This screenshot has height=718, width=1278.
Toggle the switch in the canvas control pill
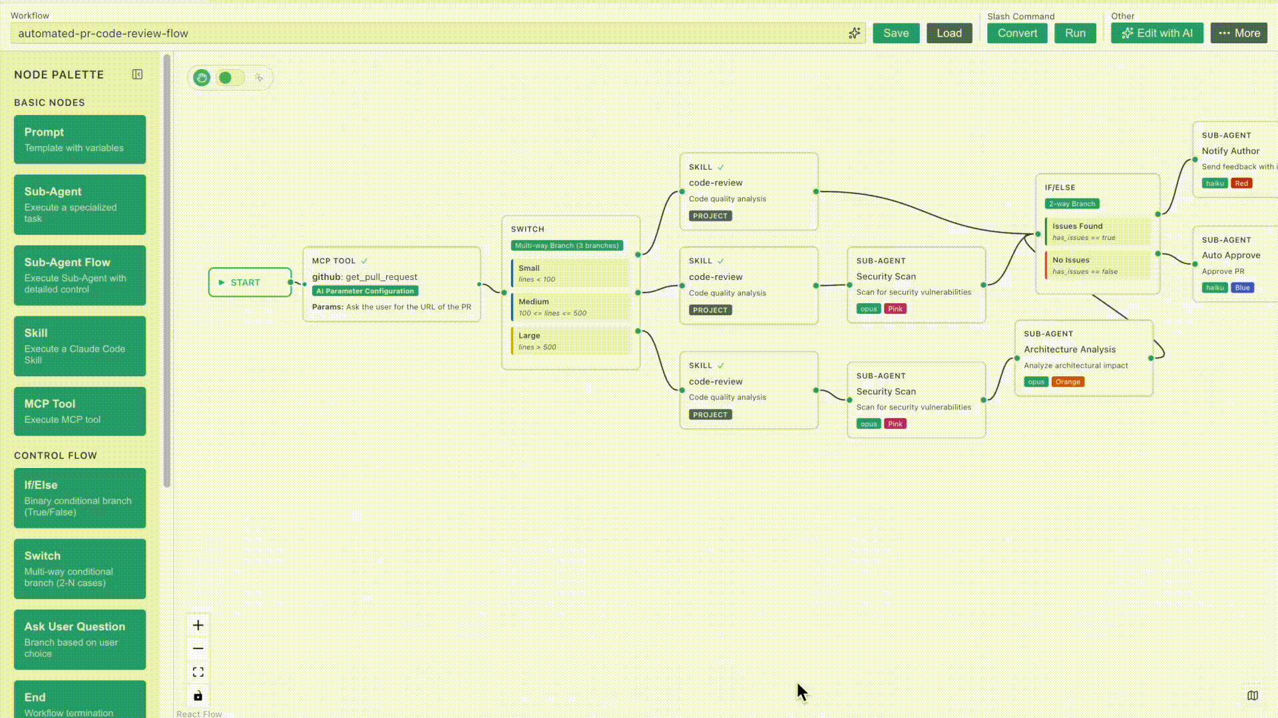[230, 77]
